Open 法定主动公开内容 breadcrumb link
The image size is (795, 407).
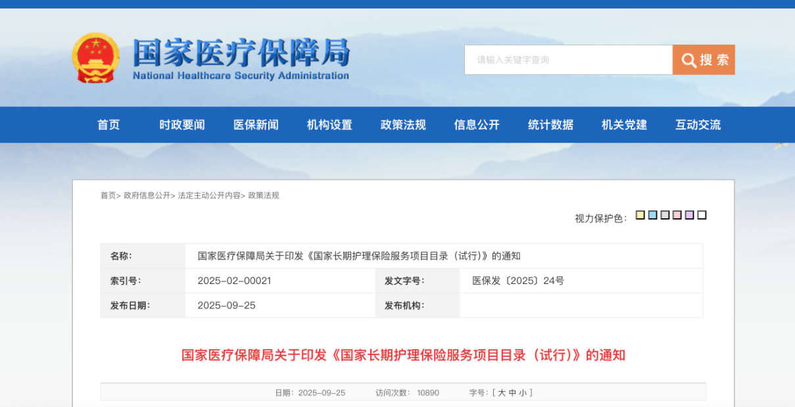[209, 195]
